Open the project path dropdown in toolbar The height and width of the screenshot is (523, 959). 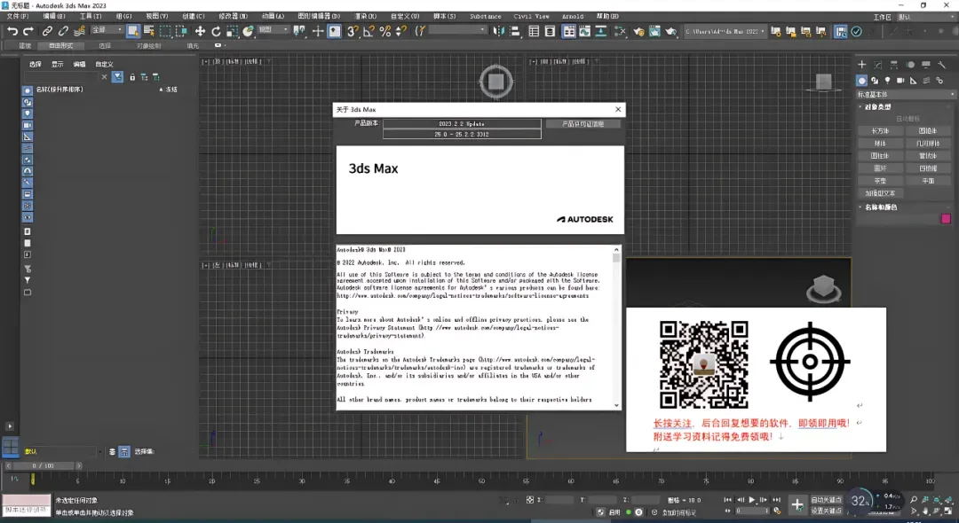pyautogui.click(x=725, y=31)
